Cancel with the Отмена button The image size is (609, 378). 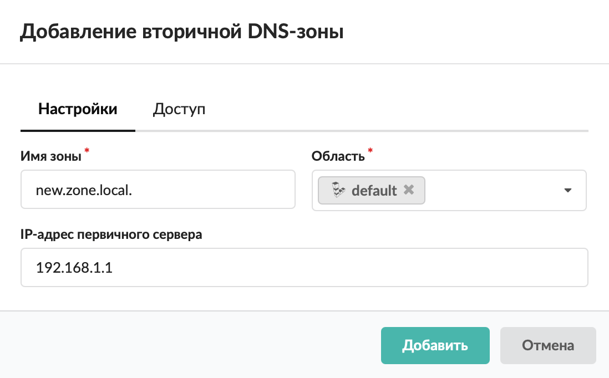point(548,345)
